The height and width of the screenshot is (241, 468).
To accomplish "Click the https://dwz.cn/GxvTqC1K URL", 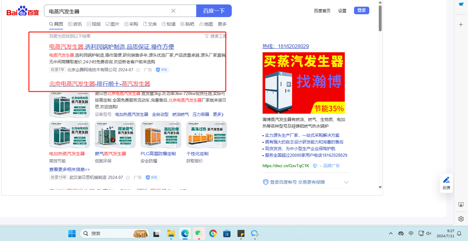I will point(286,166).
